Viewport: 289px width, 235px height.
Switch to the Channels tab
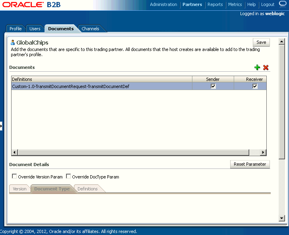pos(90,29)
